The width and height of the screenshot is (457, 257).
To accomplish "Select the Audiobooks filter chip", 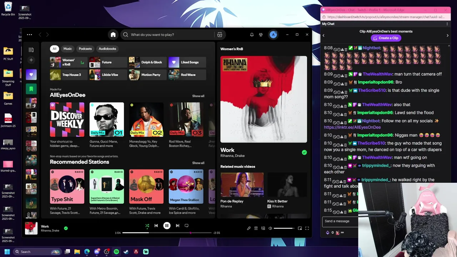I will pyautogui.click(x=107, y=49).
